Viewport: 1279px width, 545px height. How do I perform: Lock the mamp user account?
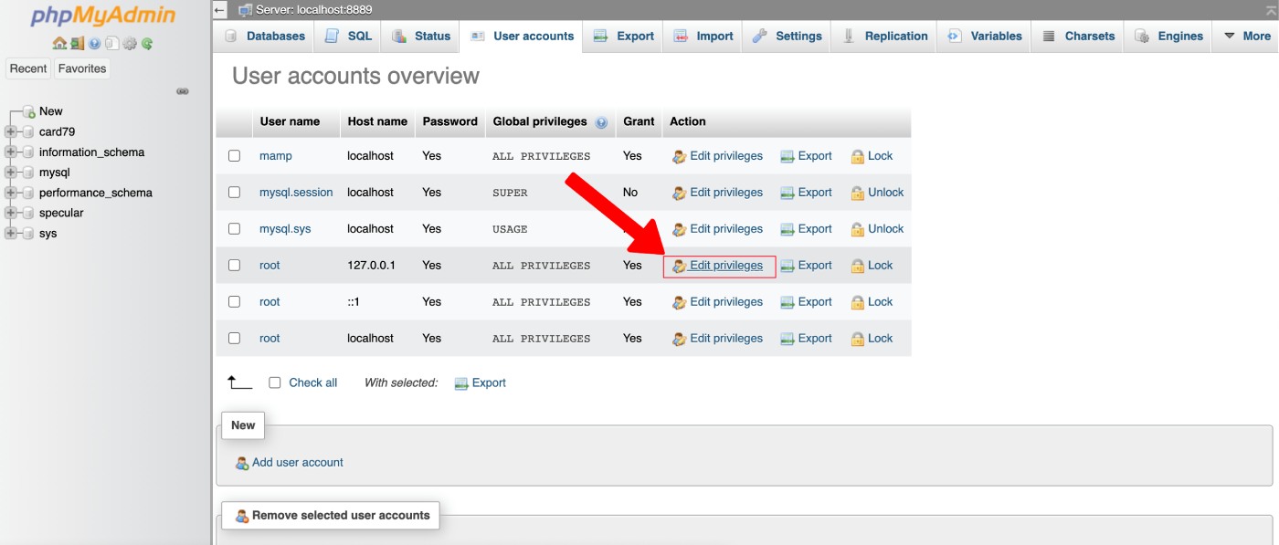(x=872, y=156)
